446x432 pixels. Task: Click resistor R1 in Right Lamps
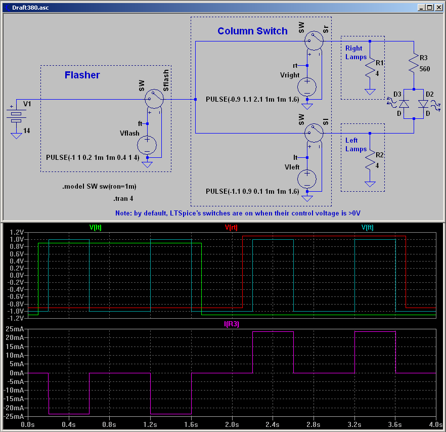coord(370,68)
